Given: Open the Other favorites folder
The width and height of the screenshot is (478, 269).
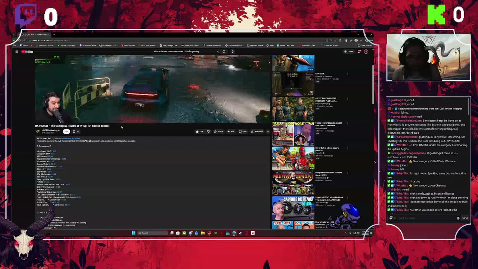Looking at the screenshot, I should click(365, 46).
